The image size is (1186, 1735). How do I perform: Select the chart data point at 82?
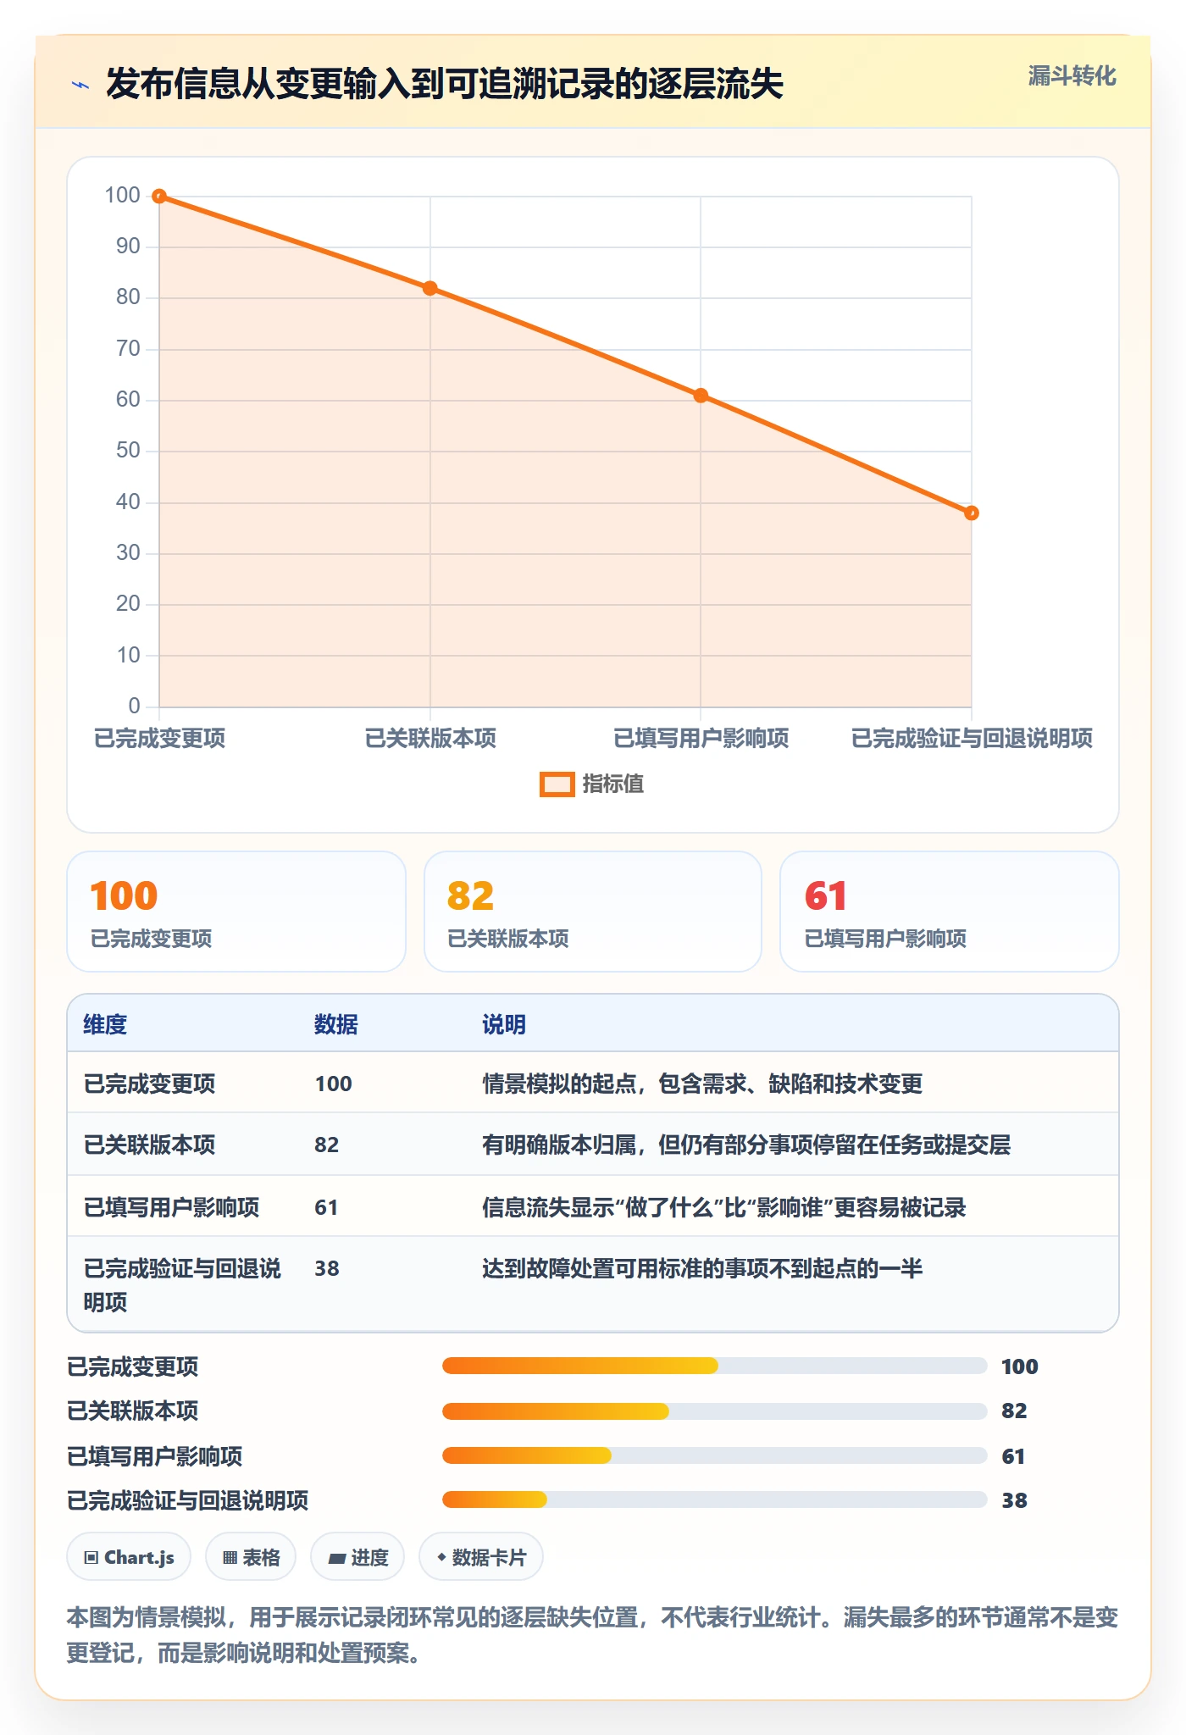click(430, 289)
